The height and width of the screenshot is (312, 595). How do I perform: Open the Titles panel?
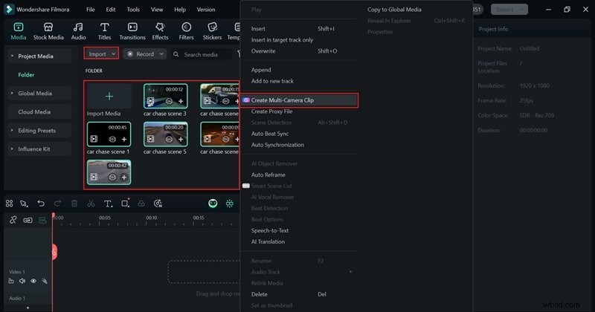pyautogui.click(x=104, y=30)
